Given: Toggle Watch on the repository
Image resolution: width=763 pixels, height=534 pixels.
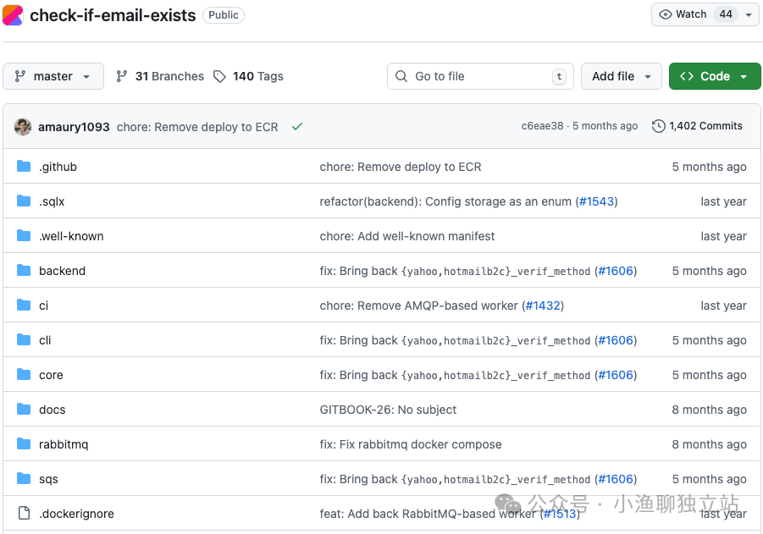Looking at the screenshot, I should coord(684,14).
